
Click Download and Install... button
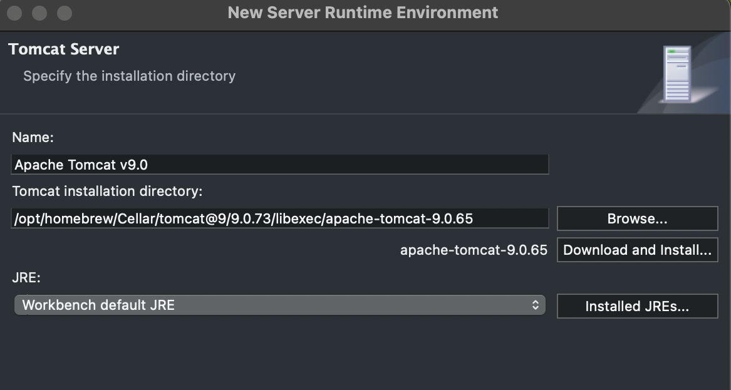pos(637,250)
